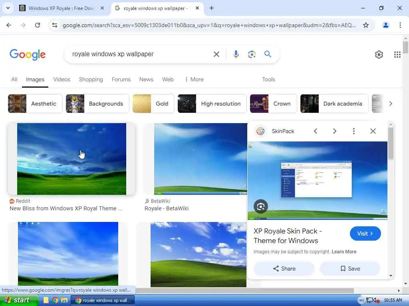Visit the XP Royale Skin Pack page
This screenshot has height=306, width=409.
tap(365, 233)
